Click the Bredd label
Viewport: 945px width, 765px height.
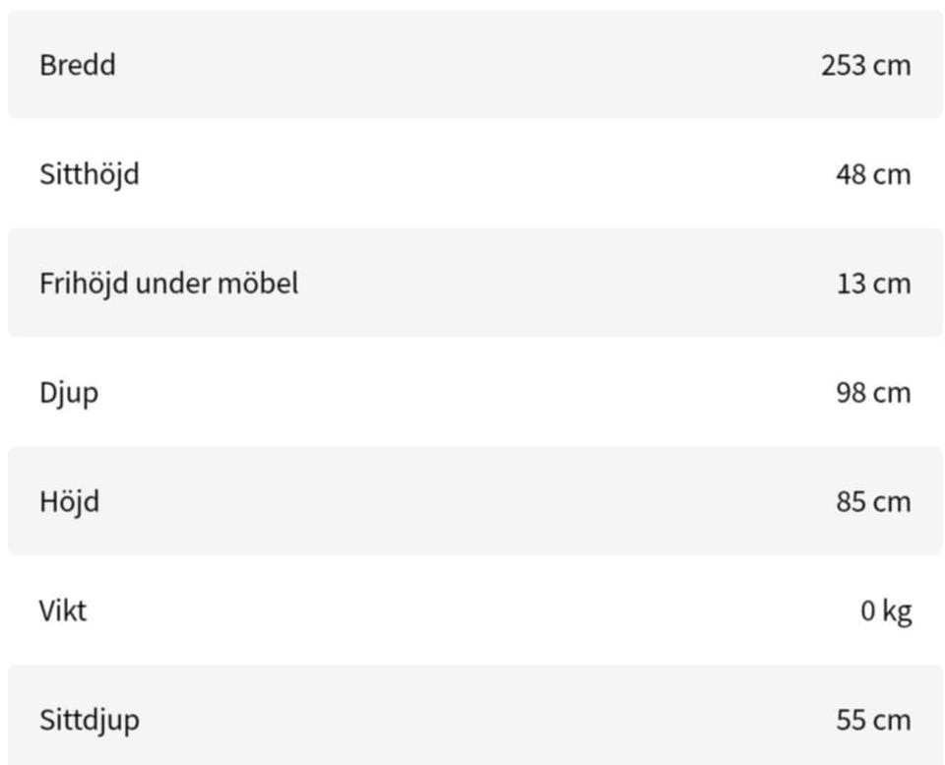77,65
